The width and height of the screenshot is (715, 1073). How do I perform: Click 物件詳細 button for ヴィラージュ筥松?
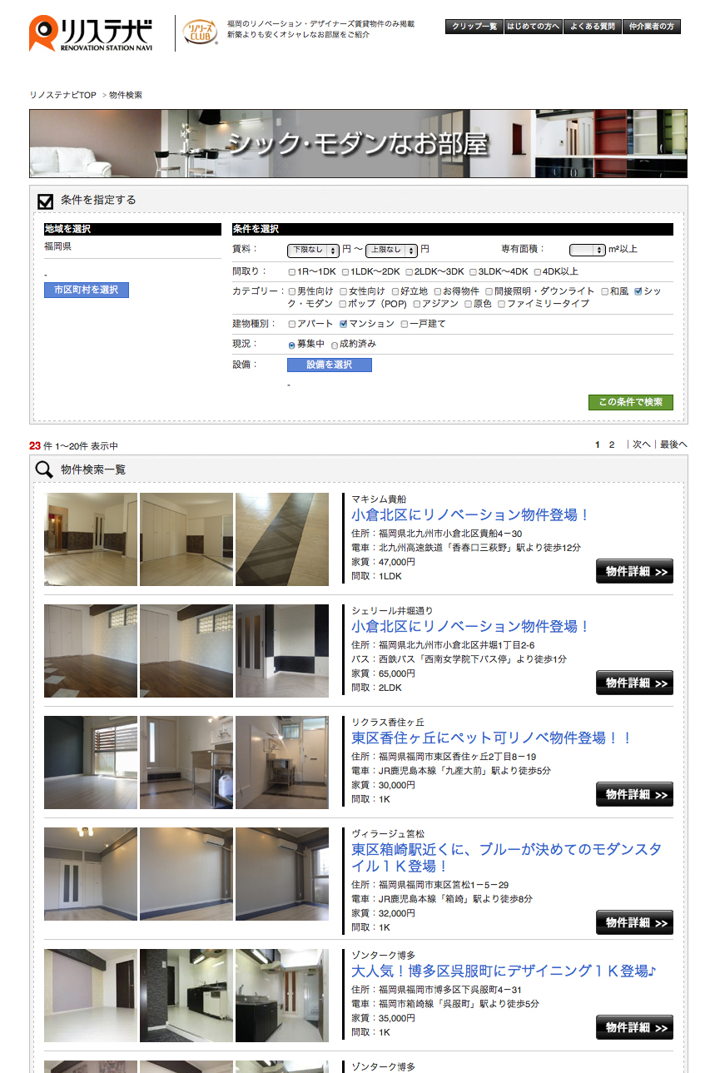coord(634,922)
